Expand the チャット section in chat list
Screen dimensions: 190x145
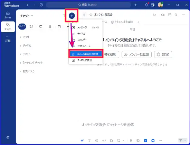coord(25,54)
